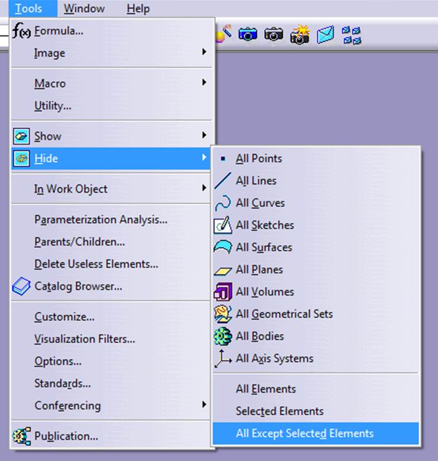This screenshot has height=461, width=438.
Task: Expand the Image submenu arrow
Action: point(204,52)
